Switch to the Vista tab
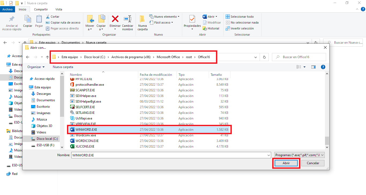 59,9
